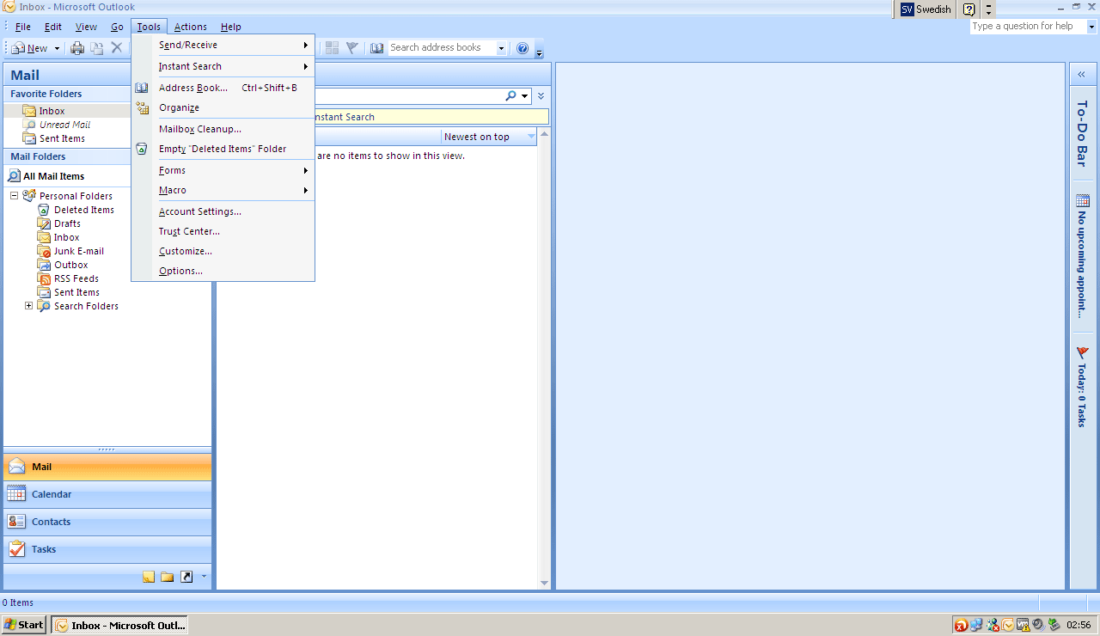
Task: Open the View menu
Action: [x=86, y=27]
